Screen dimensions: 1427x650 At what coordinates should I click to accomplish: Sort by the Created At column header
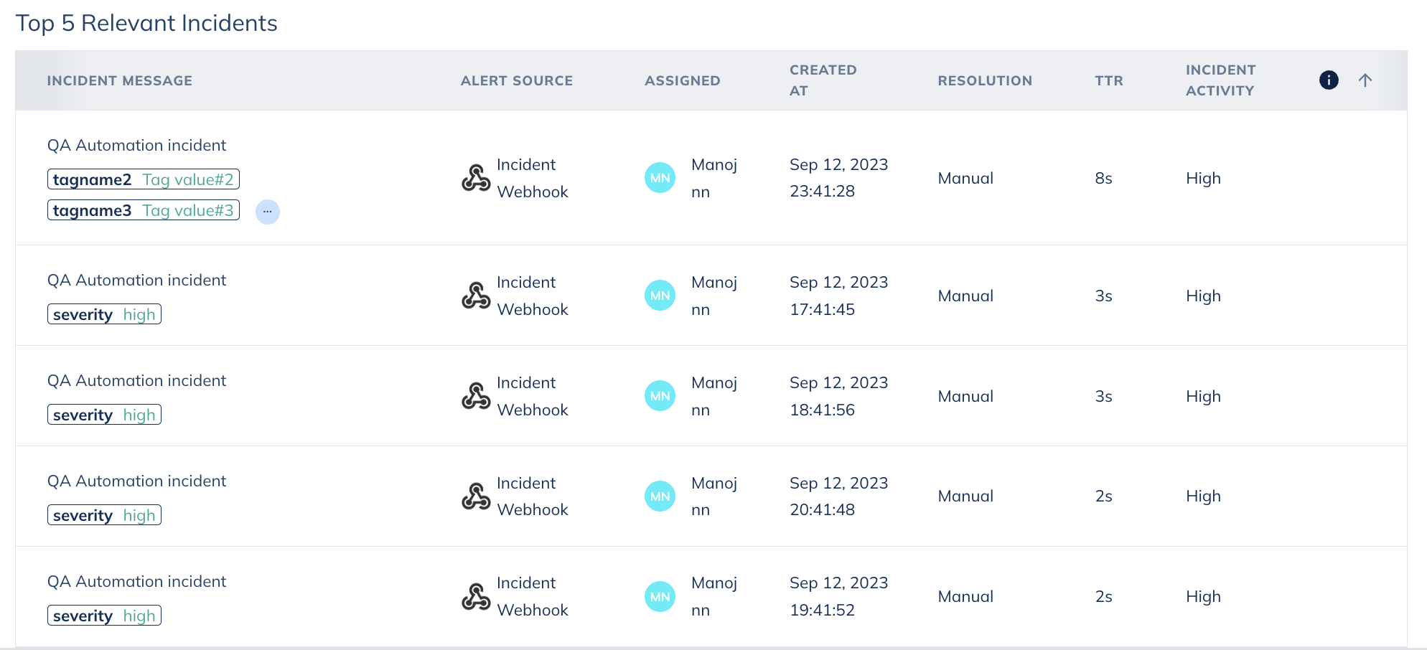[x=823, y=80]
